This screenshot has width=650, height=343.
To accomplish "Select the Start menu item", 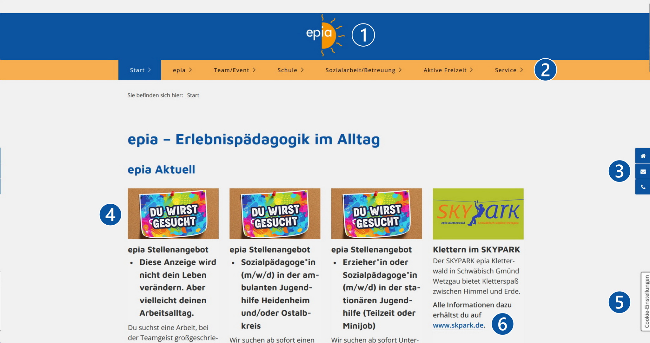I will coord(140,70).
